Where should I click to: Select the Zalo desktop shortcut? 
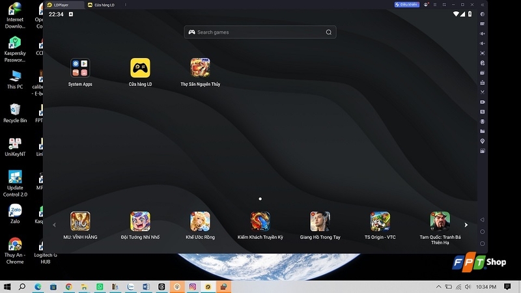click(x=15, y=214)
